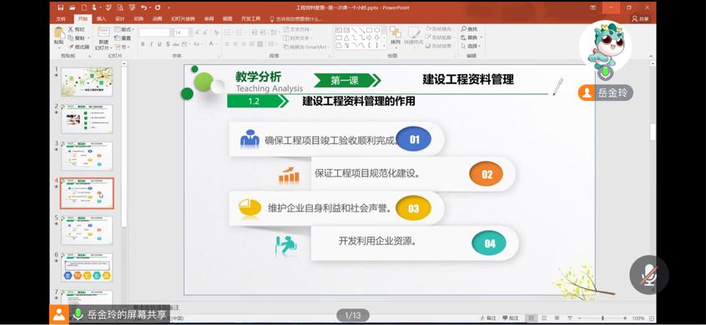Select the triangle shape in the shapes gallery
The height and width of the screenshot is (325, 706).
click(x=346, y=37)
